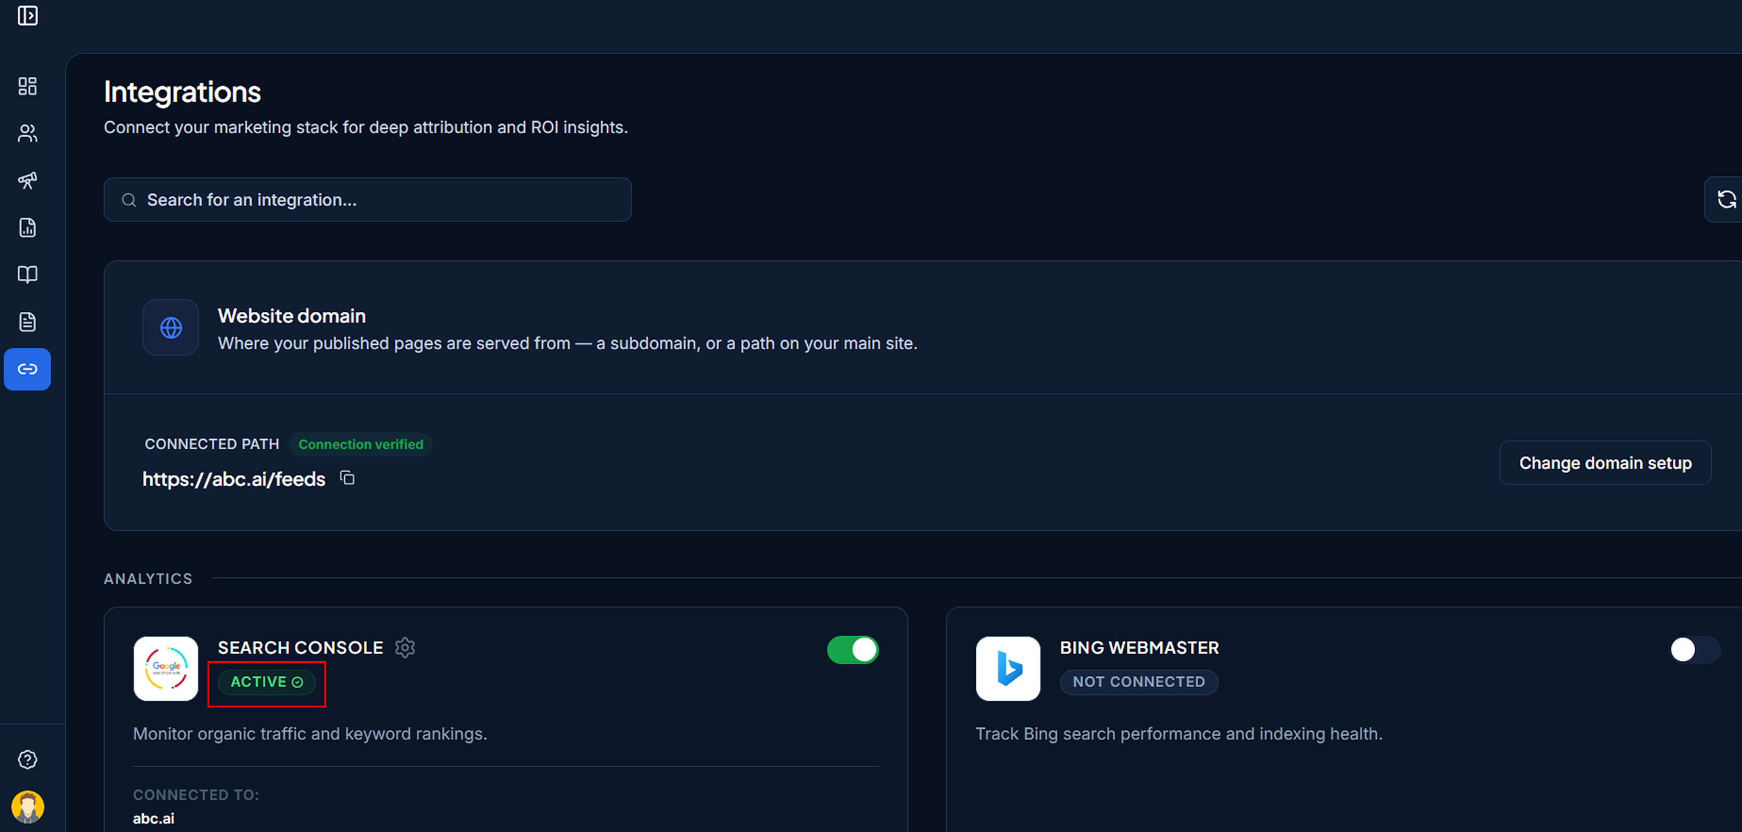This screenshot has width=1742, height=832.
Task: Click the https://abc.ai/feeds URL text
Action: click(x=234, y=480)
